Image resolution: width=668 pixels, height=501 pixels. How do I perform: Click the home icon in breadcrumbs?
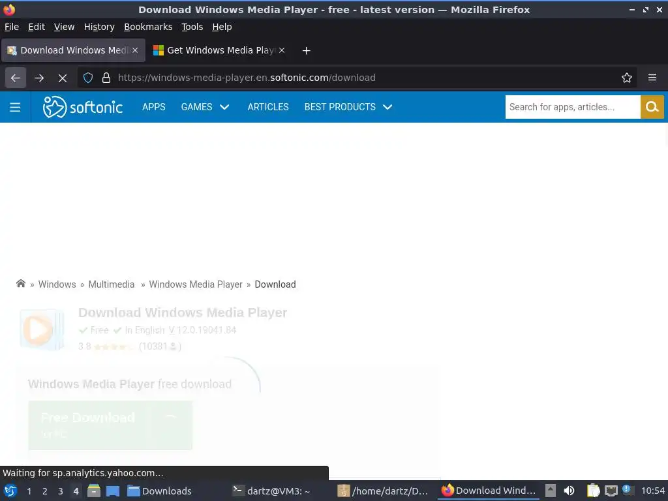click(20, 284)
